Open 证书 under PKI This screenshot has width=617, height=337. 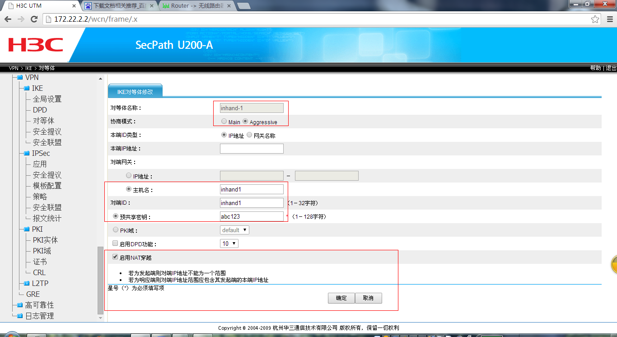tap(40, 262)
